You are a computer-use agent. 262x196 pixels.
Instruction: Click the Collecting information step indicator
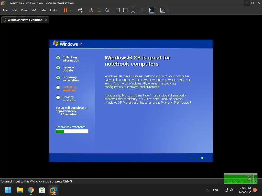[x=58, y=58]
